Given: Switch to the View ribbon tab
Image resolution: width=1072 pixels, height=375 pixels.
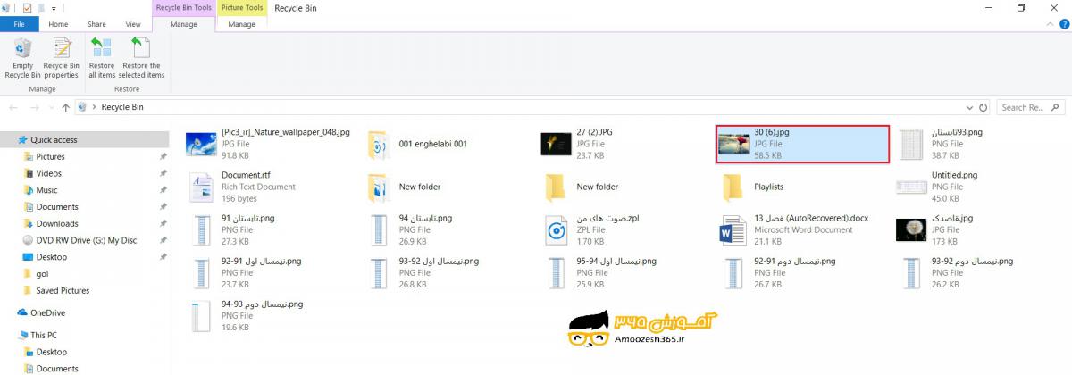Looking at the screenshot, I should tap(133, 25).
